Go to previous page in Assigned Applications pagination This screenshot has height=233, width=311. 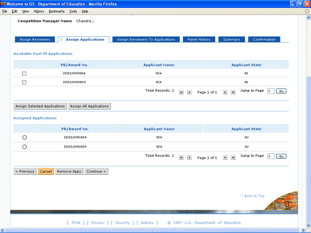[189, 157]
